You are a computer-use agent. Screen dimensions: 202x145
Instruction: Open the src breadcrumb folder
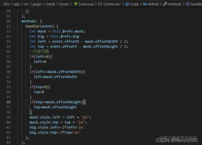tap(26, 4)
